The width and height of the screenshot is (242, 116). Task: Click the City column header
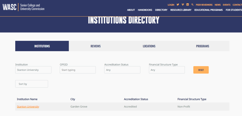click(x=73, y=99)
